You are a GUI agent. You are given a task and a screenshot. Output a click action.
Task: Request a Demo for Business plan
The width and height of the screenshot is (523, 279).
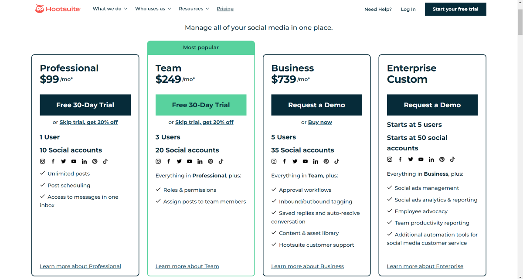point(316,105)
